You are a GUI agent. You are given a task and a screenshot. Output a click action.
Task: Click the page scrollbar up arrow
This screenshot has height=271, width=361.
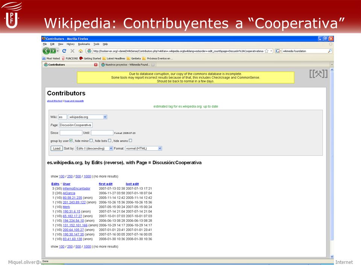332,70
